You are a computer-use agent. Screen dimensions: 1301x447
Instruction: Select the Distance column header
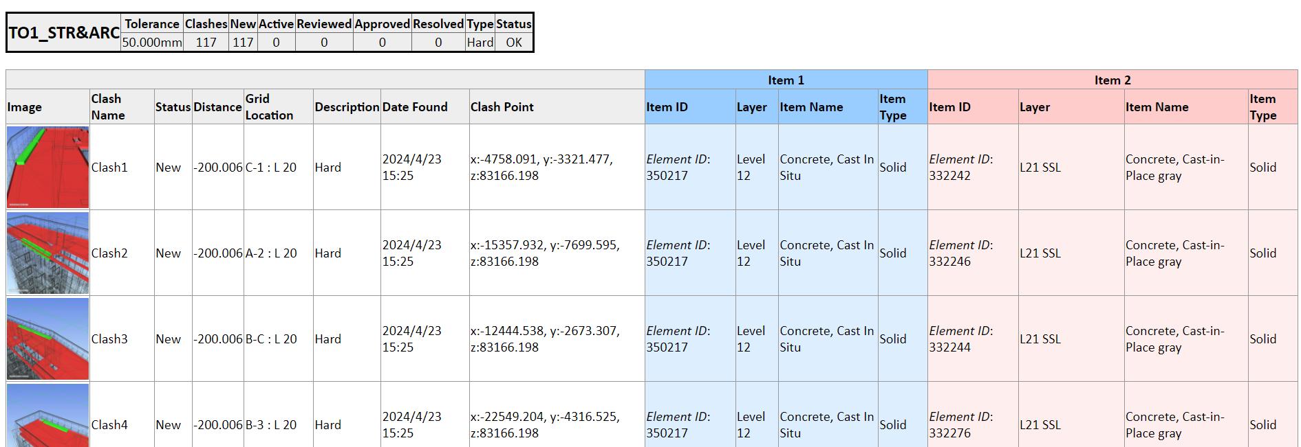pos(217,107)
